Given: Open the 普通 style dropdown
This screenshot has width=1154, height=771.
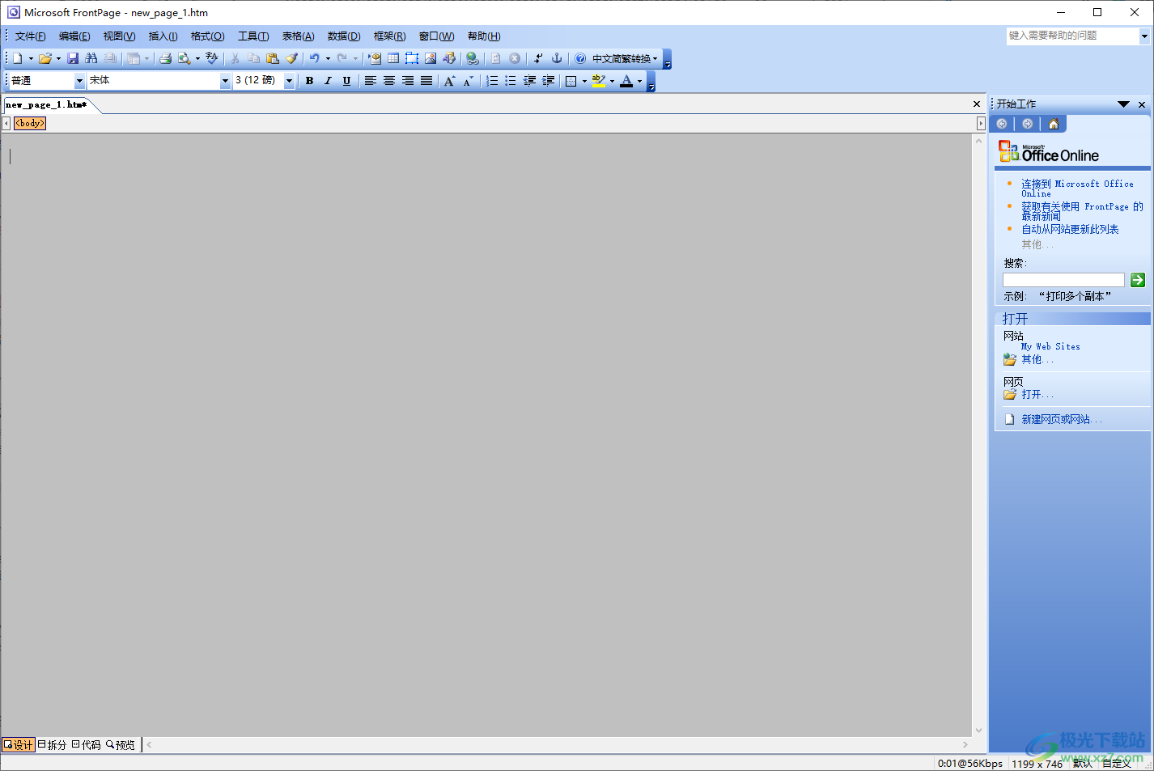Looking at the screenshot, I should click(x=79, y=81).
